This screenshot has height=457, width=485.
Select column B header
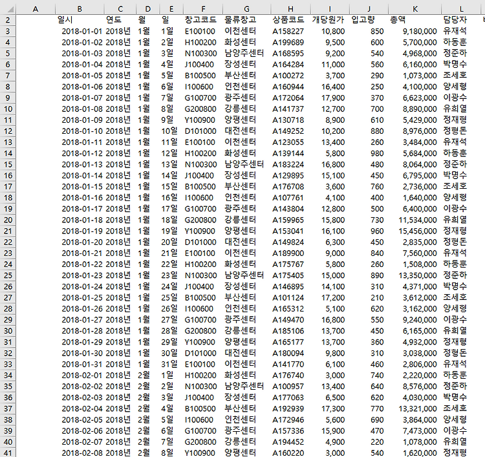[x=80, y=9]
